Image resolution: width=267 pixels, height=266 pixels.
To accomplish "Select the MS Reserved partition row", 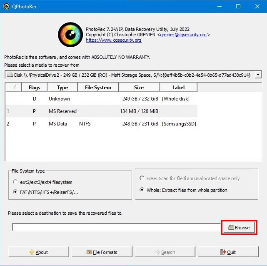I will (102, 111).
